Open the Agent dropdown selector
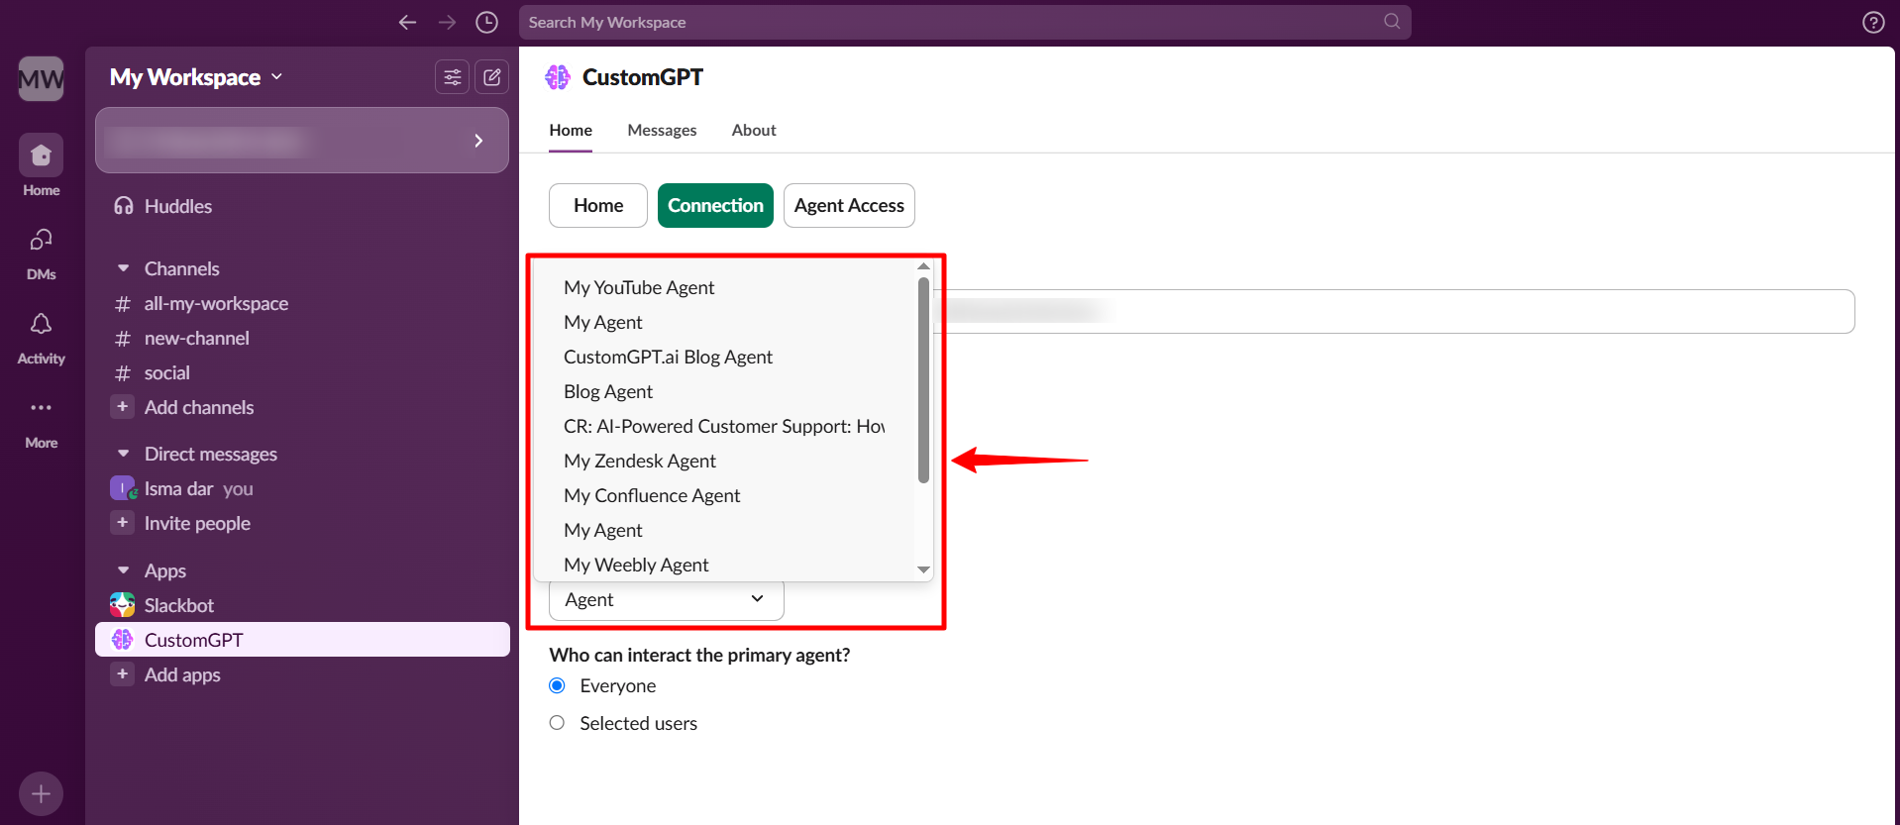 [666, 599]
